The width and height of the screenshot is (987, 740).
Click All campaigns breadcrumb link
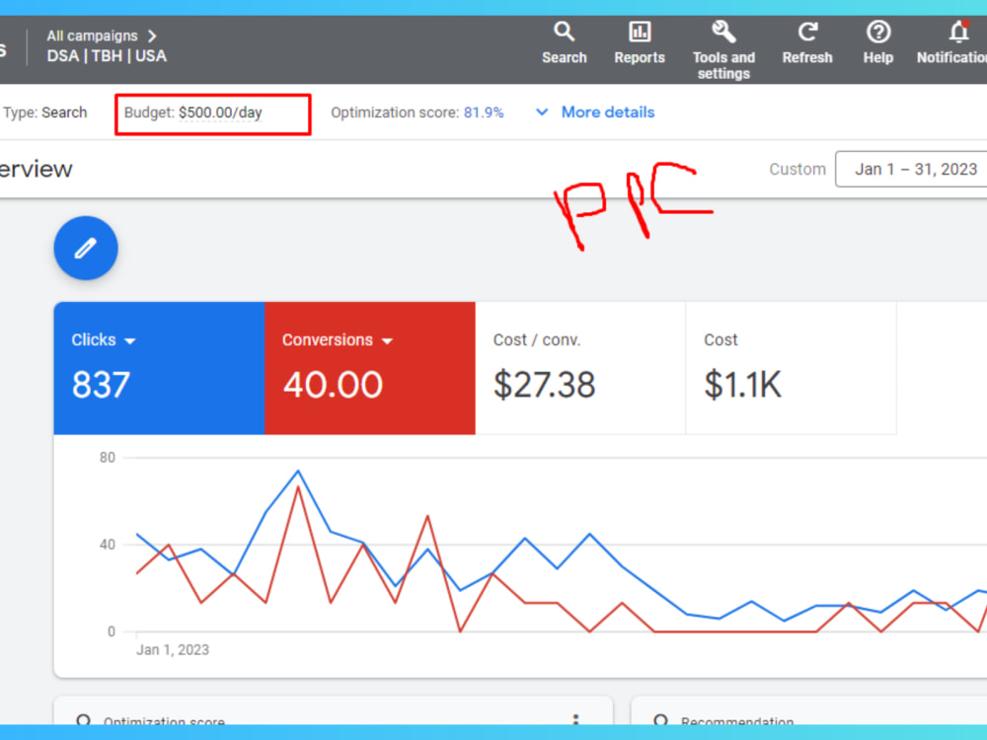tap(92, 36)
